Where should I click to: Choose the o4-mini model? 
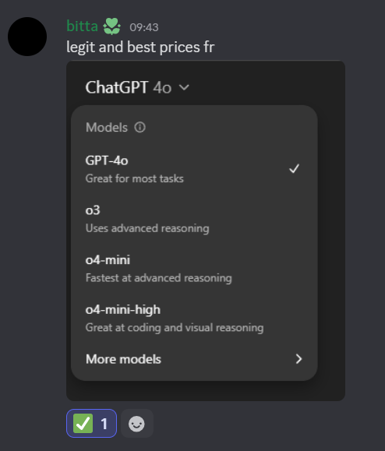(x=194, y=269)
